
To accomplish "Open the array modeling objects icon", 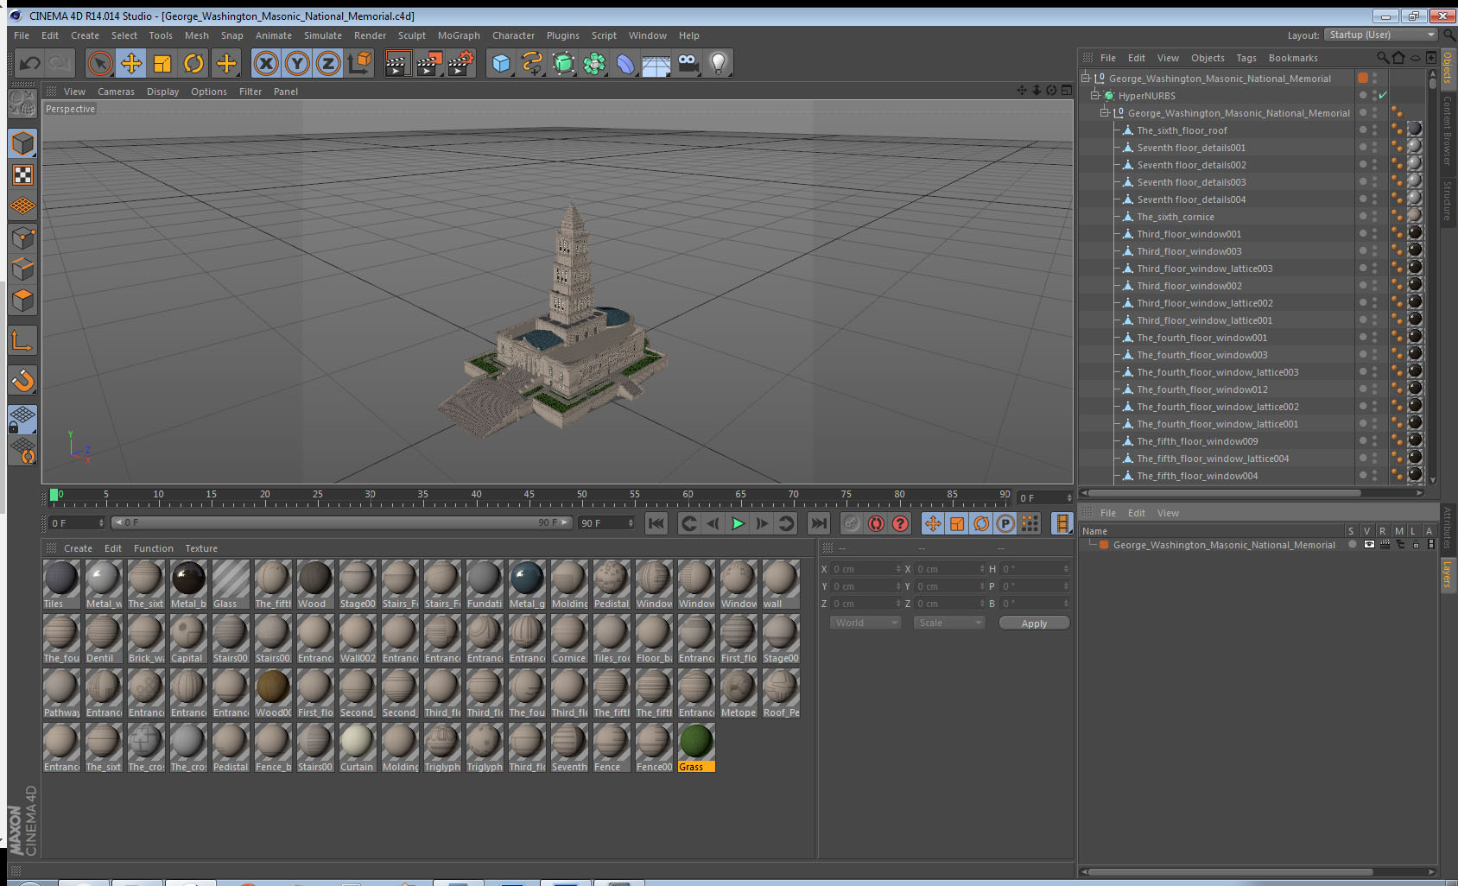I will (x=594, y=63).
